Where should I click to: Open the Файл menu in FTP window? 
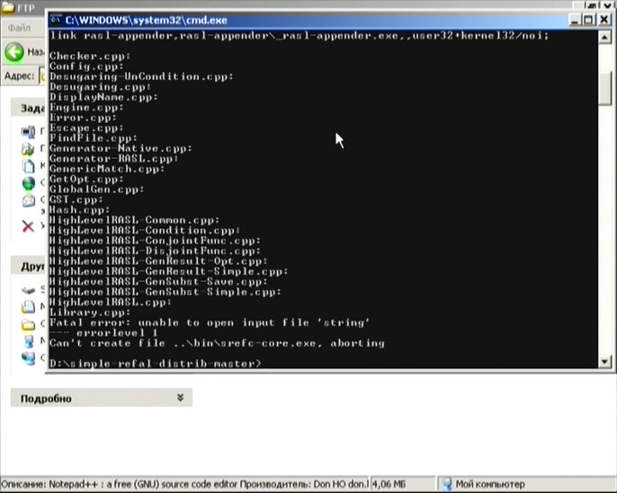click(x=19, y=28)
